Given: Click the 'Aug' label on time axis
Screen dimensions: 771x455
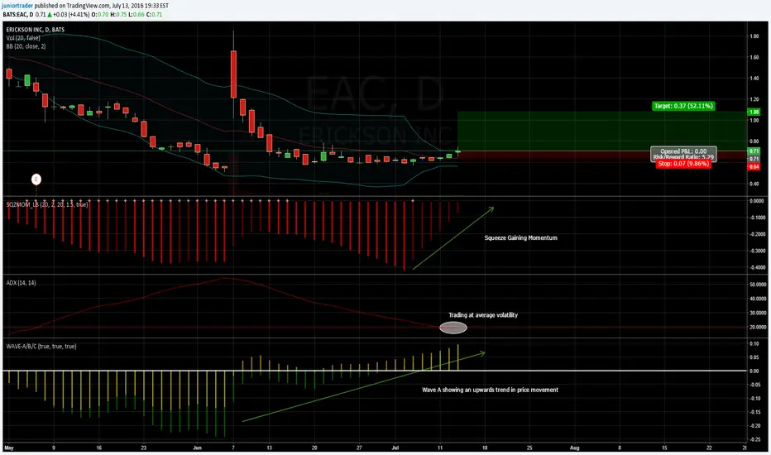Looking at the screenshot, I should [574, 448].
